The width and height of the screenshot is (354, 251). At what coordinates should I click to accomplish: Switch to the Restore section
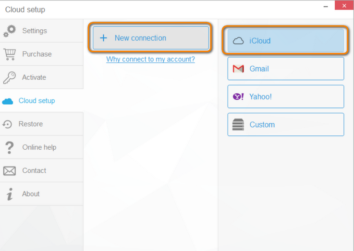(x=41, y=124)
